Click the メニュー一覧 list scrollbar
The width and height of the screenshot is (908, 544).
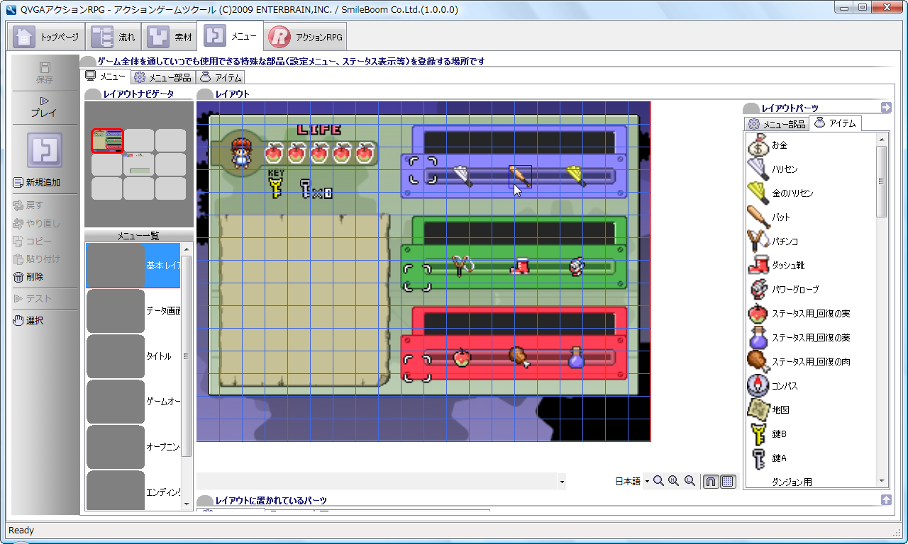click(187, 376)
